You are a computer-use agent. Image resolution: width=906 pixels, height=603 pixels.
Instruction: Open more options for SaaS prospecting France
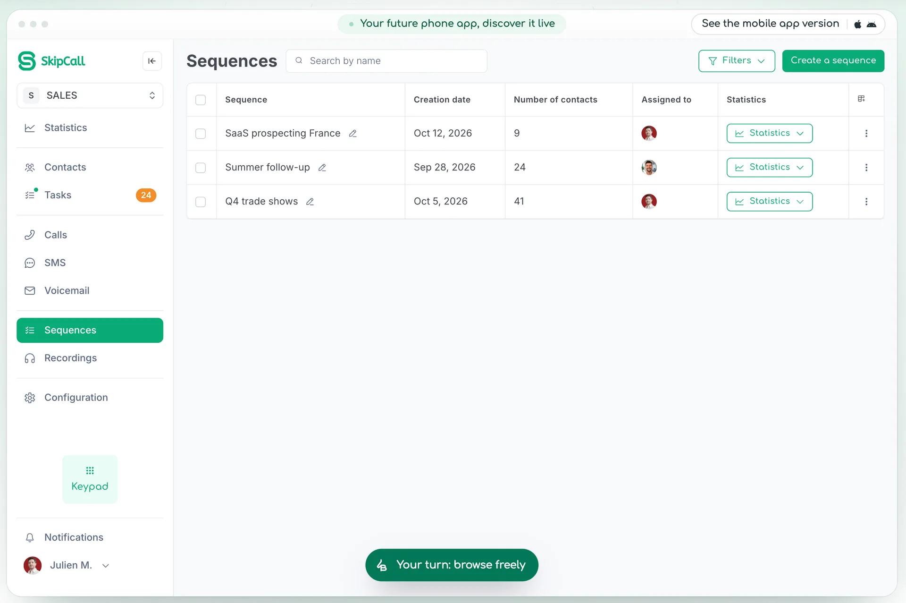pos(866,134)
